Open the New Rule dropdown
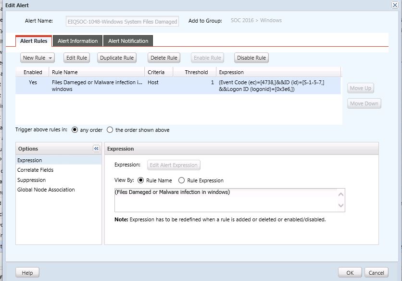The width and height of the screenshot is (402, 281). 38,58
